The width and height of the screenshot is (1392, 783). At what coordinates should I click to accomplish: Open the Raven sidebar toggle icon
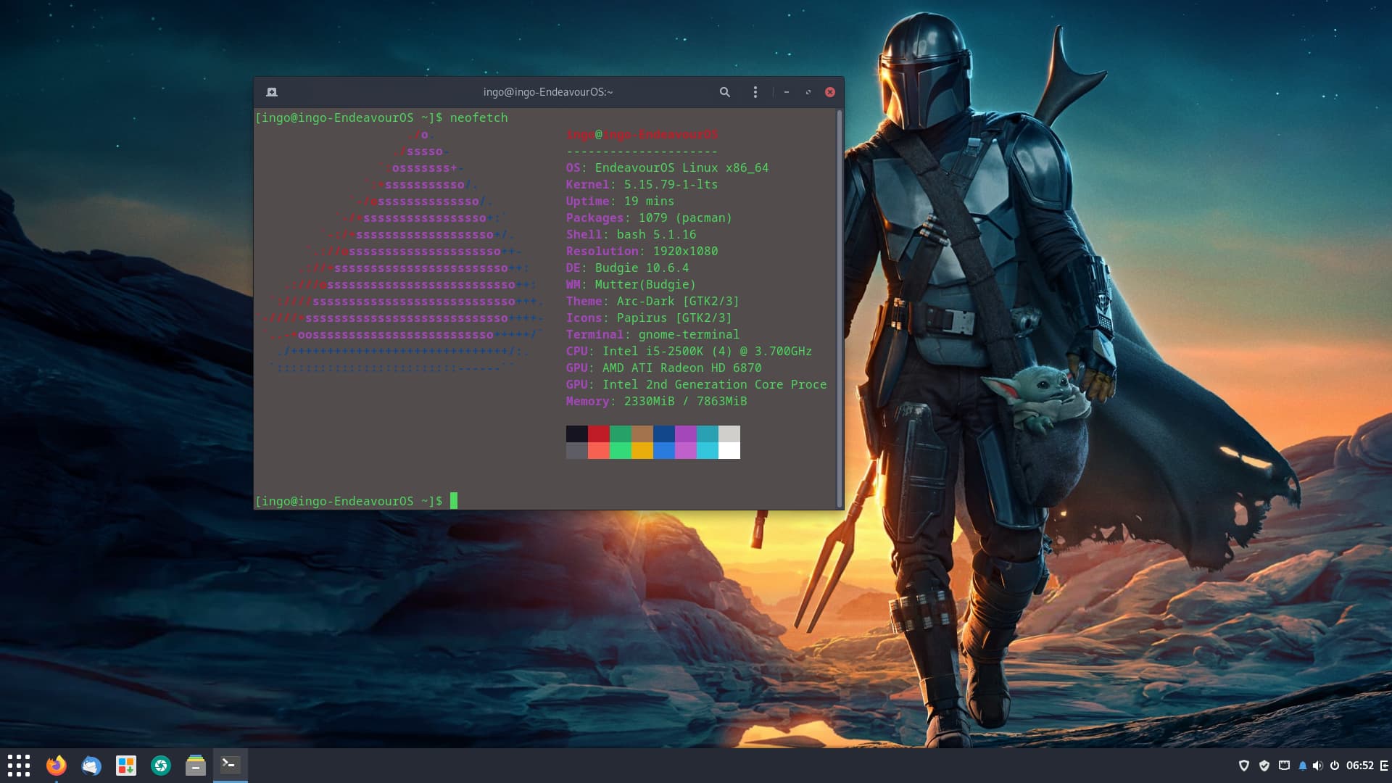point(1384,766)
